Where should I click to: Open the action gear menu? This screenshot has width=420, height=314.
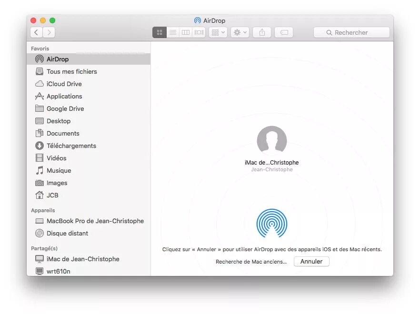point(239,32)
